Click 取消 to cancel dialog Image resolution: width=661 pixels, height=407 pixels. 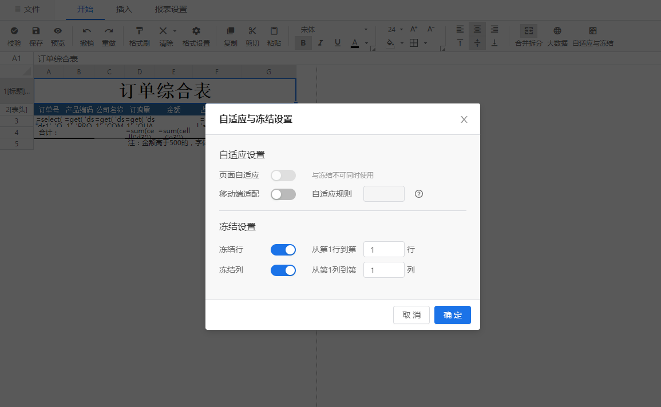(411, 315)
